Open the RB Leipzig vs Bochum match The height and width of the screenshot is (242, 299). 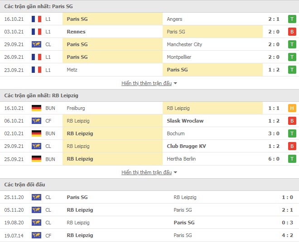(x=149, y=133)
